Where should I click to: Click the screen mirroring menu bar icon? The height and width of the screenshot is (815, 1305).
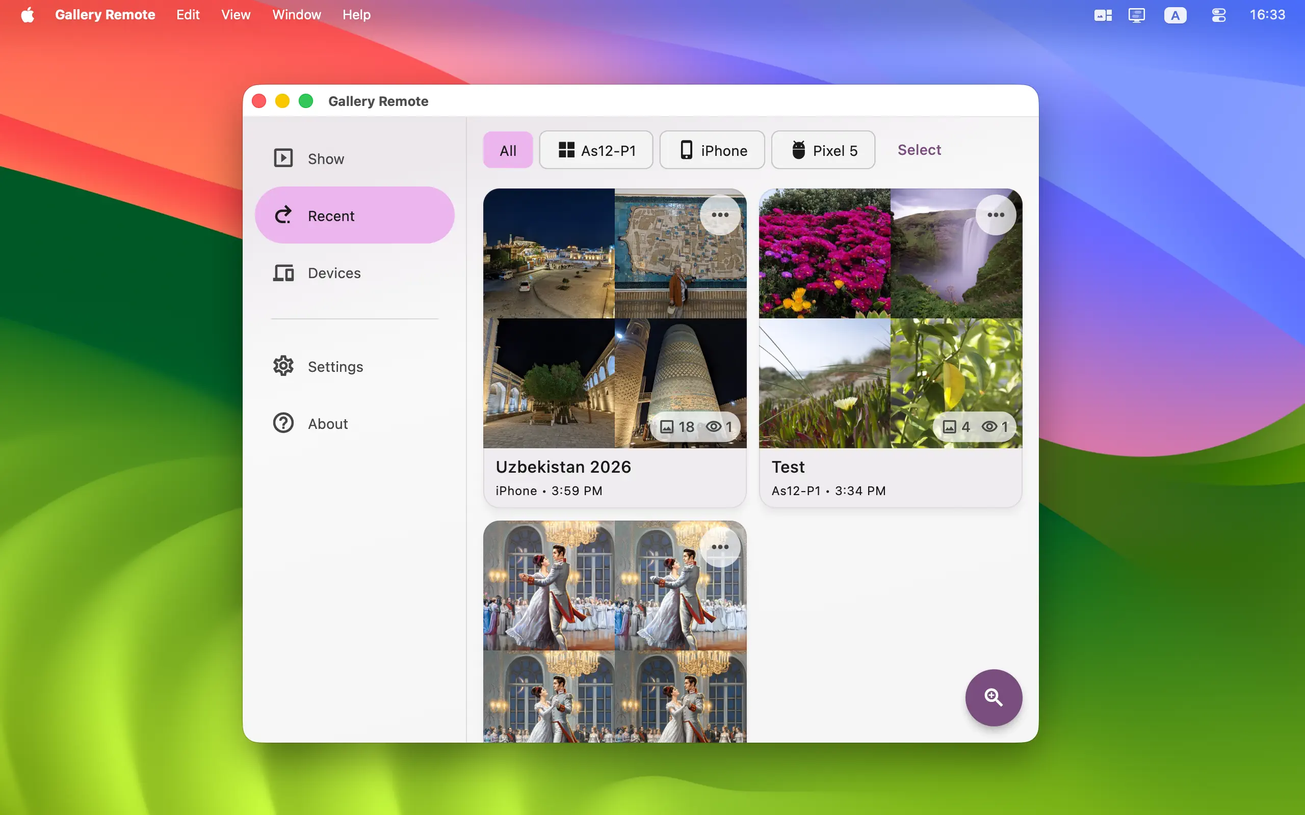(x=1136, y=15)
